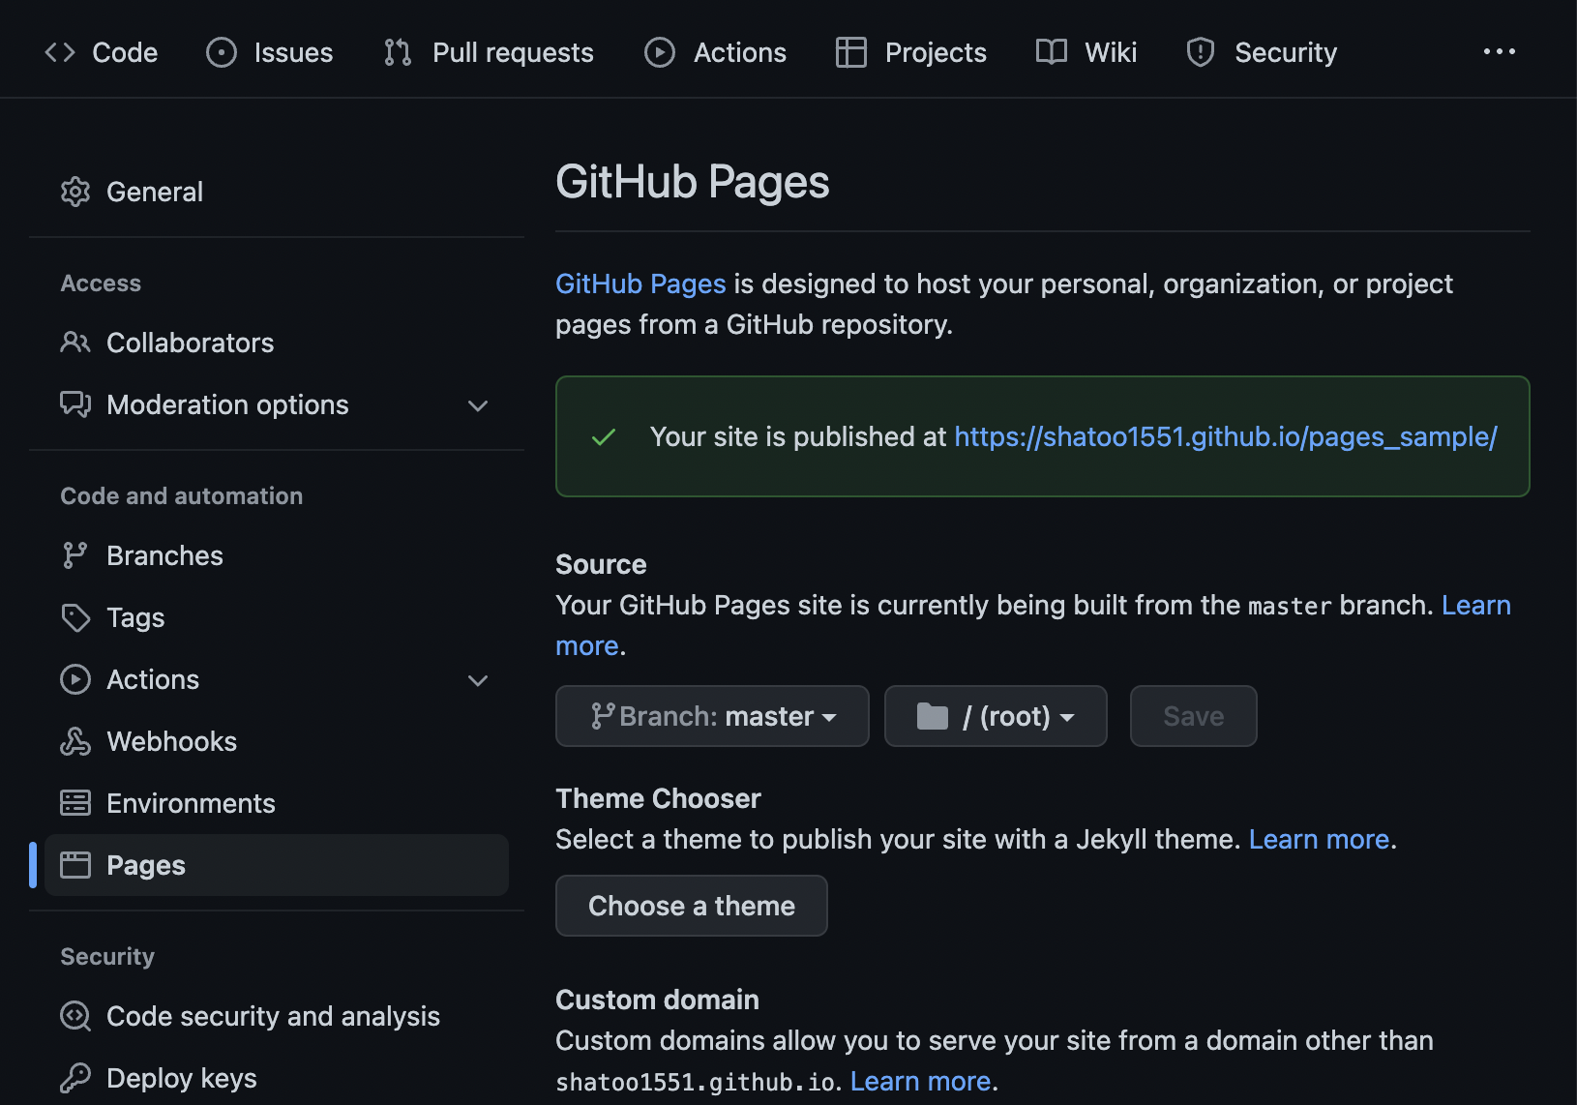Click the sidebar Actions play icon

(x=75, y=679)
